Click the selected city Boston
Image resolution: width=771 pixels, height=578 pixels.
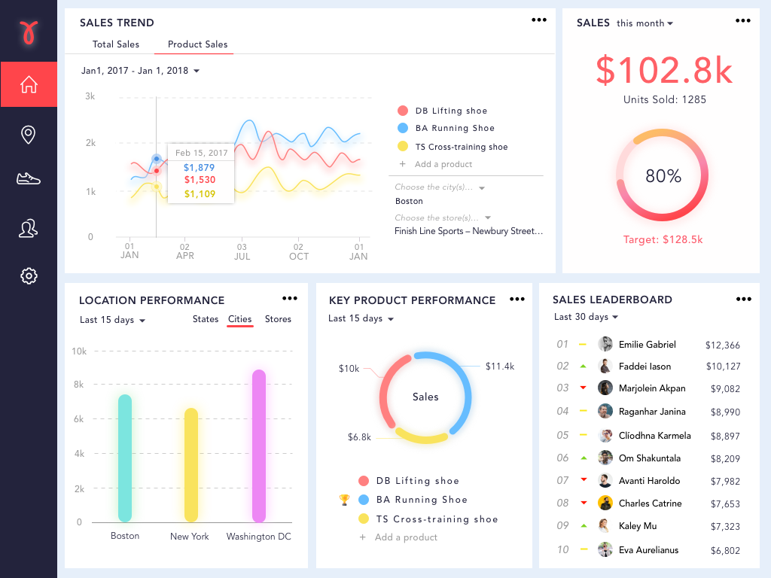click(409, 201)
